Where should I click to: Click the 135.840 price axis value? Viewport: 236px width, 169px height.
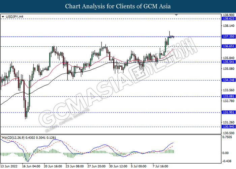(229, 58)
